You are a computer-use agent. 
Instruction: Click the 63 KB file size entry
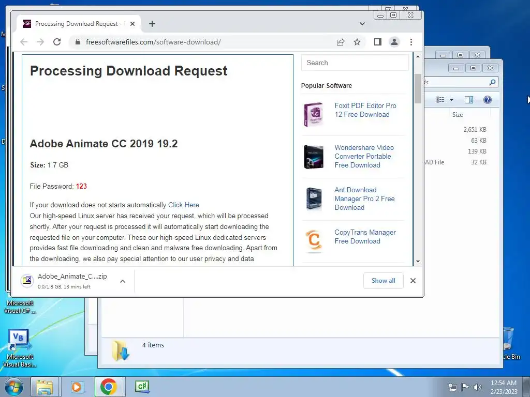click(479, 141)
